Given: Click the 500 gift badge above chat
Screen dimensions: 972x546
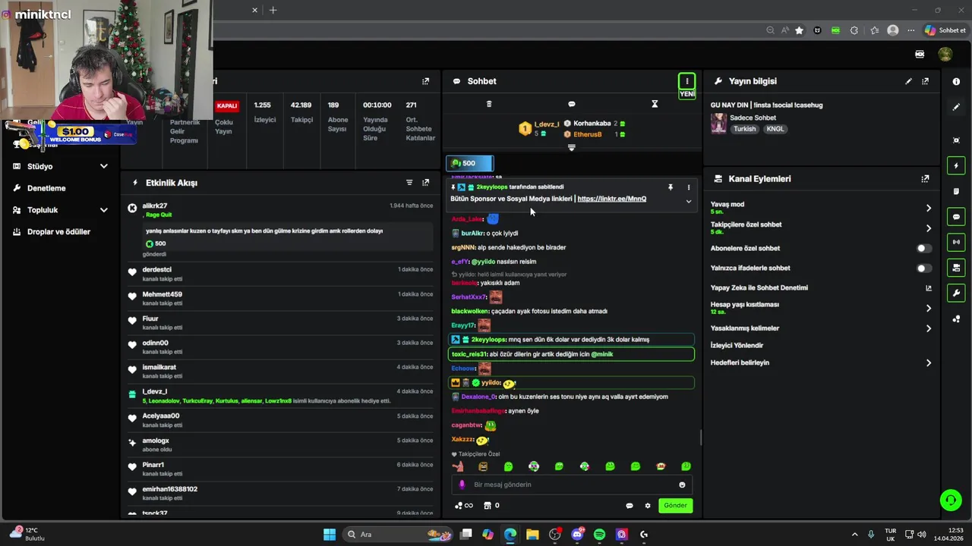Looking at the screenshot, I should click(469, 163).
